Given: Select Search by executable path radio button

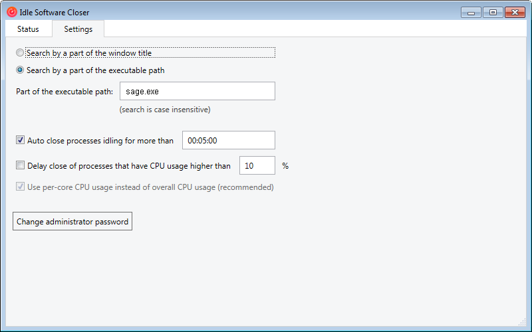Looking at the screenshot, I should (20, 70).
